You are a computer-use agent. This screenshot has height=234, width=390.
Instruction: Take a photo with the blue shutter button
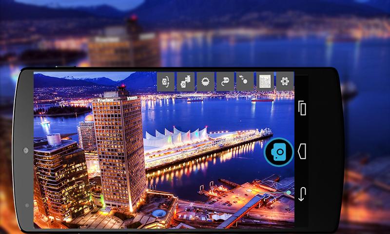tap(279, 152)
